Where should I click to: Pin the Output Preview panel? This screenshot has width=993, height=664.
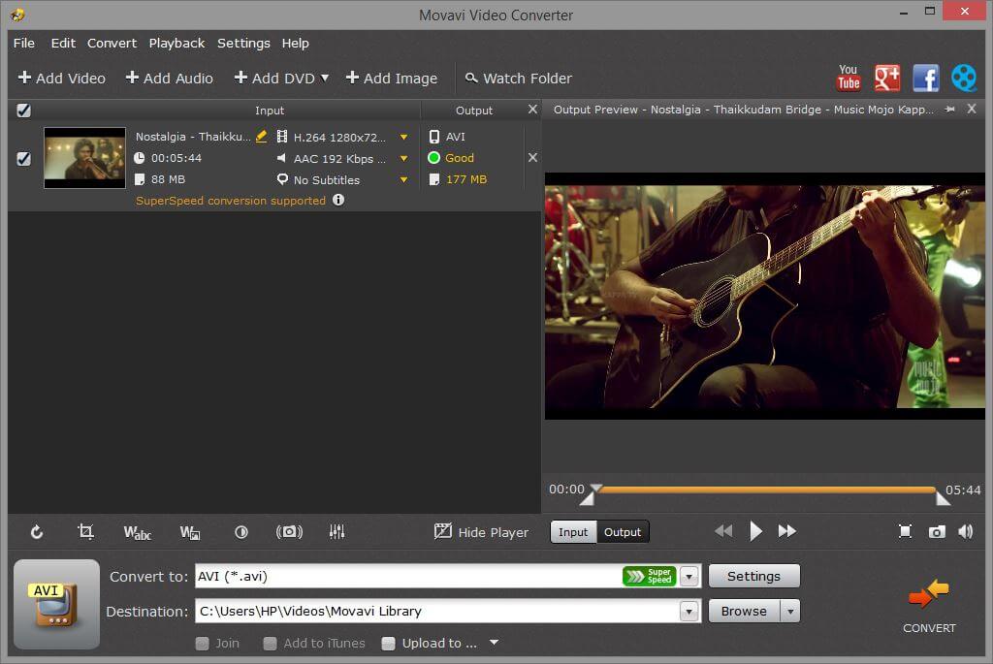tap(949, 110)
